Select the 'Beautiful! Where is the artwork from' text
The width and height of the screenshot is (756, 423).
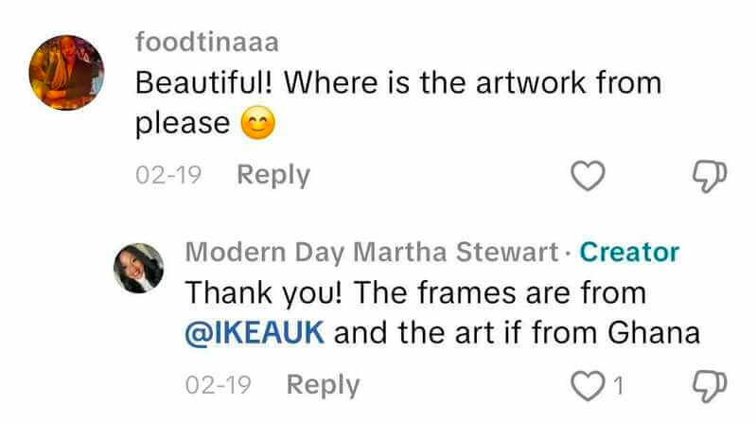[397, 82]
